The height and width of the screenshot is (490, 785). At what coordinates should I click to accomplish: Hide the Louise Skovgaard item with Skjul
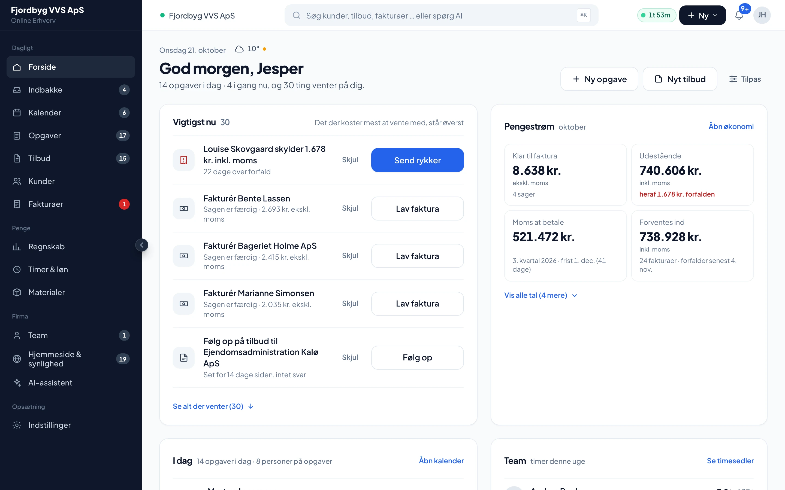tap(350, 160)
